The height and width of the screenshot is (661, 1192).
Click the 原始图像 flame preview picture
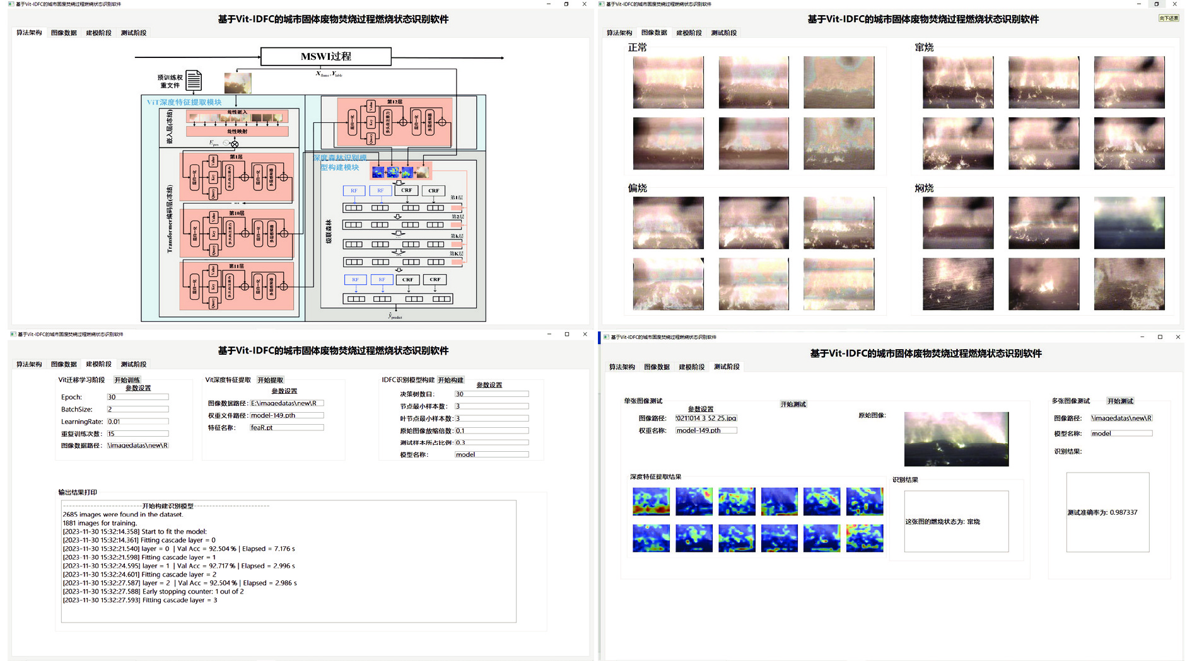pyautogui.click(x=956, y=439)
